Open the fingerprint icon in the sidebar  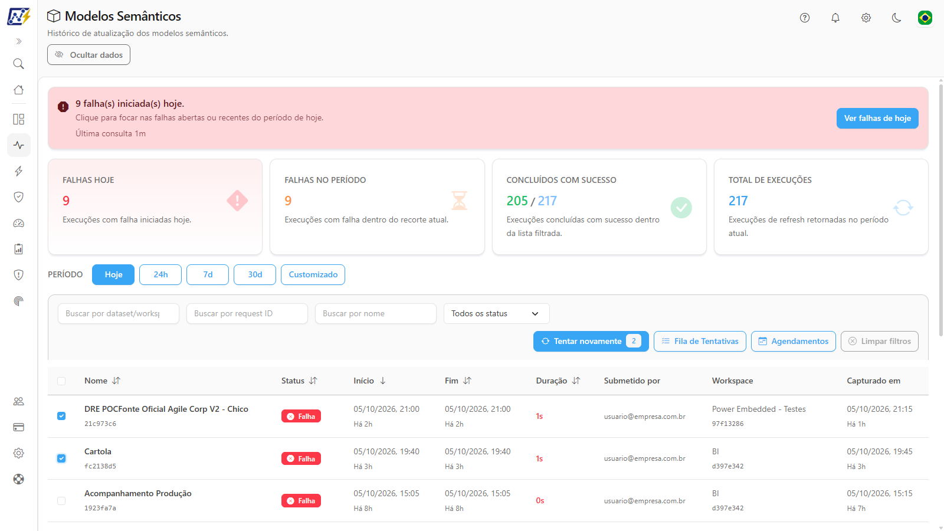[19, 301]
